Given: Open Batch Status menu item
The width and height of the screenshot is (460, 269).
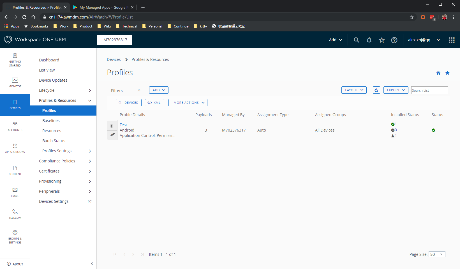Looking at the screenshot, I should point(54,141).
